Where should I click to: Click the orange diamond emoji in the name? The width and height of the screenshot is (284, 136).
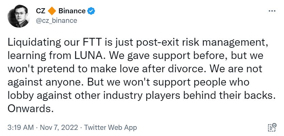[x=52, y=11]
